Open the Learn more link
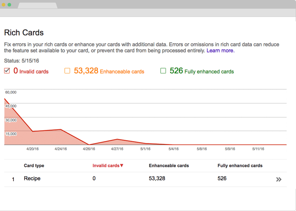Image resolution: width=296 pixels, height=211 pixels. point(220,51)
